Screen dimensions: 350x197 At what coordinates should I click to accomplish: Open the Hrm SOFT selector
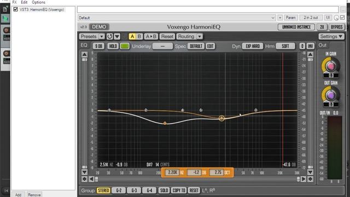coord(285,46)
